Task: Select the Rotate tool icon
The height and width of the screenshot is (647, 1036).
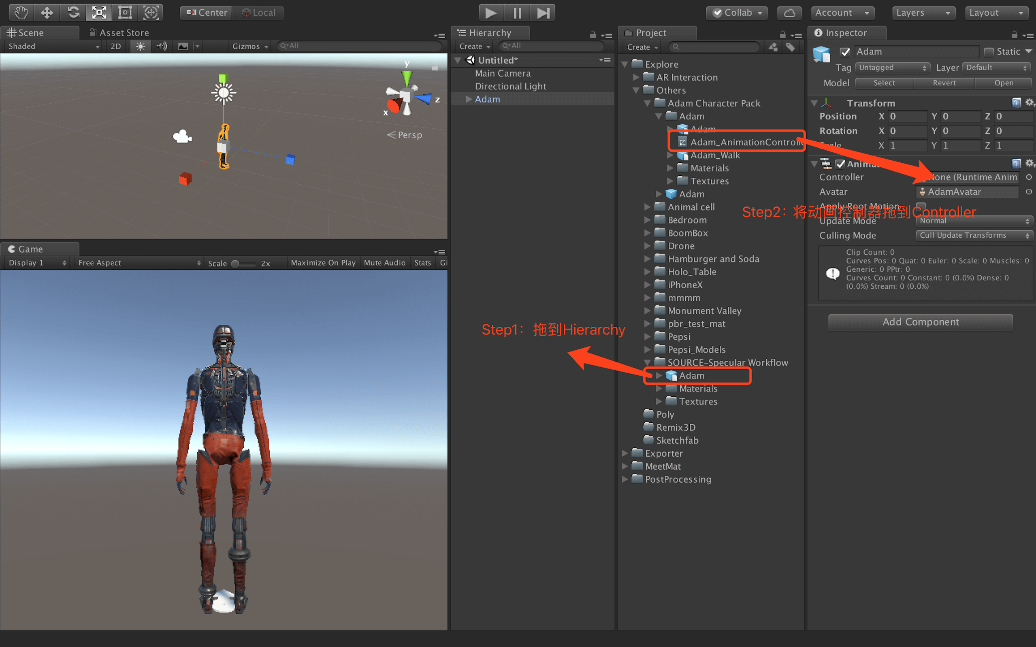Action: [x=73, y=13]
